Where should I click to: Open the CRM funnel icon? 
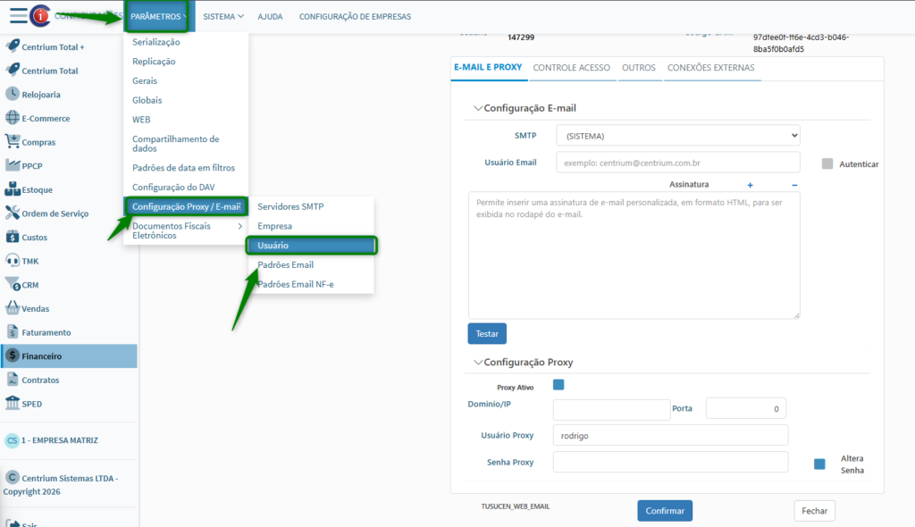click(13, 284)
